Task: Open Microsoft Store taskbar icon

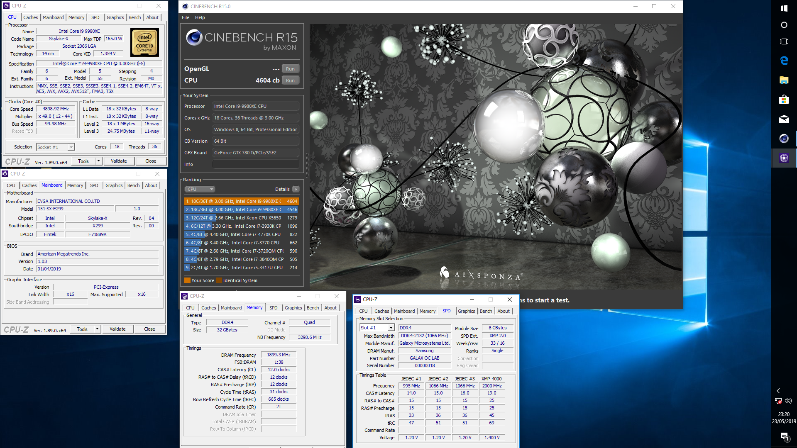Action: tap(784, 100)
